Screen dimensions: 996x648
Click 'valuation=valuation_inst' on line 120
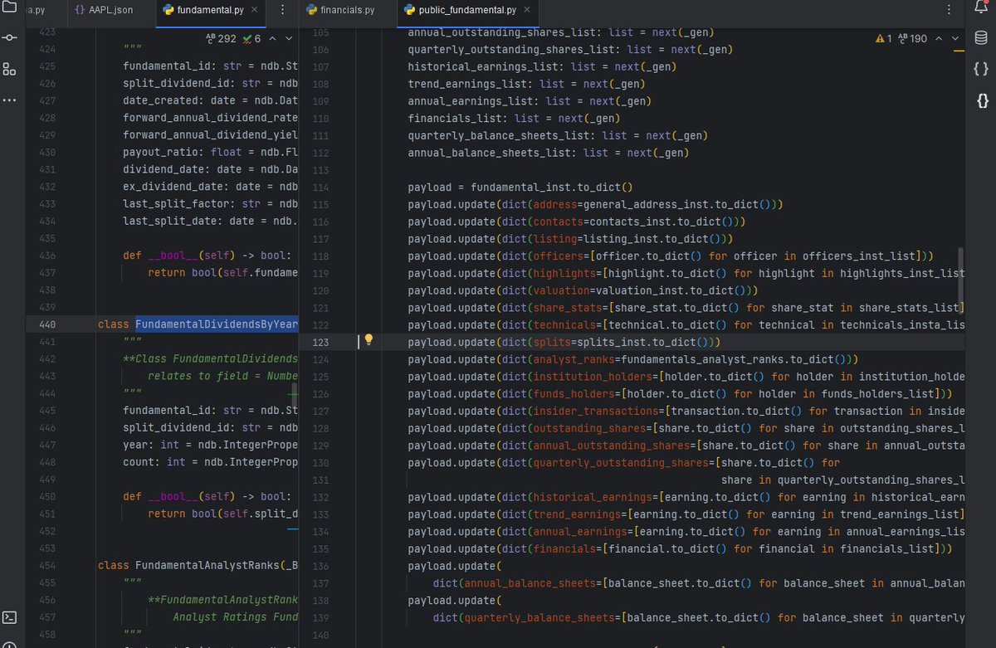tap(607, 290)
